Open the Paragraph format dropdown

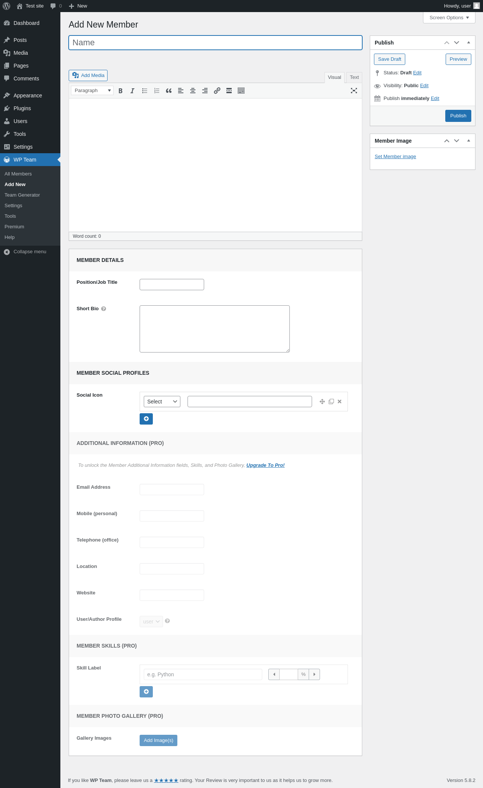(92, 91)
